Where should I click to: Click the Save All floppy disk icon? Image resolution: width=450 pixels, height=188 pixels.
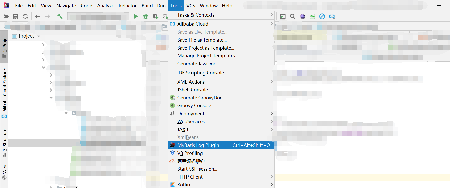(16, 16)
